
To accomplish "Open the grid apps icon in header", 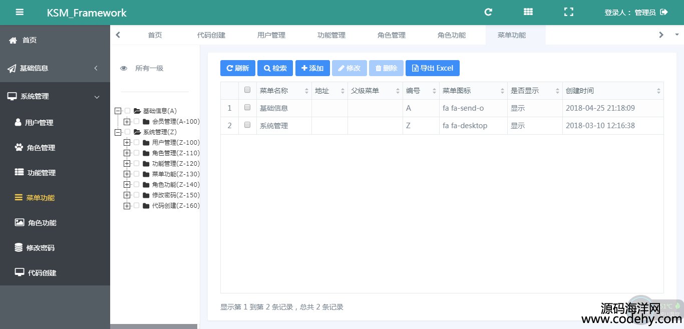I will (x=528, y=12).
